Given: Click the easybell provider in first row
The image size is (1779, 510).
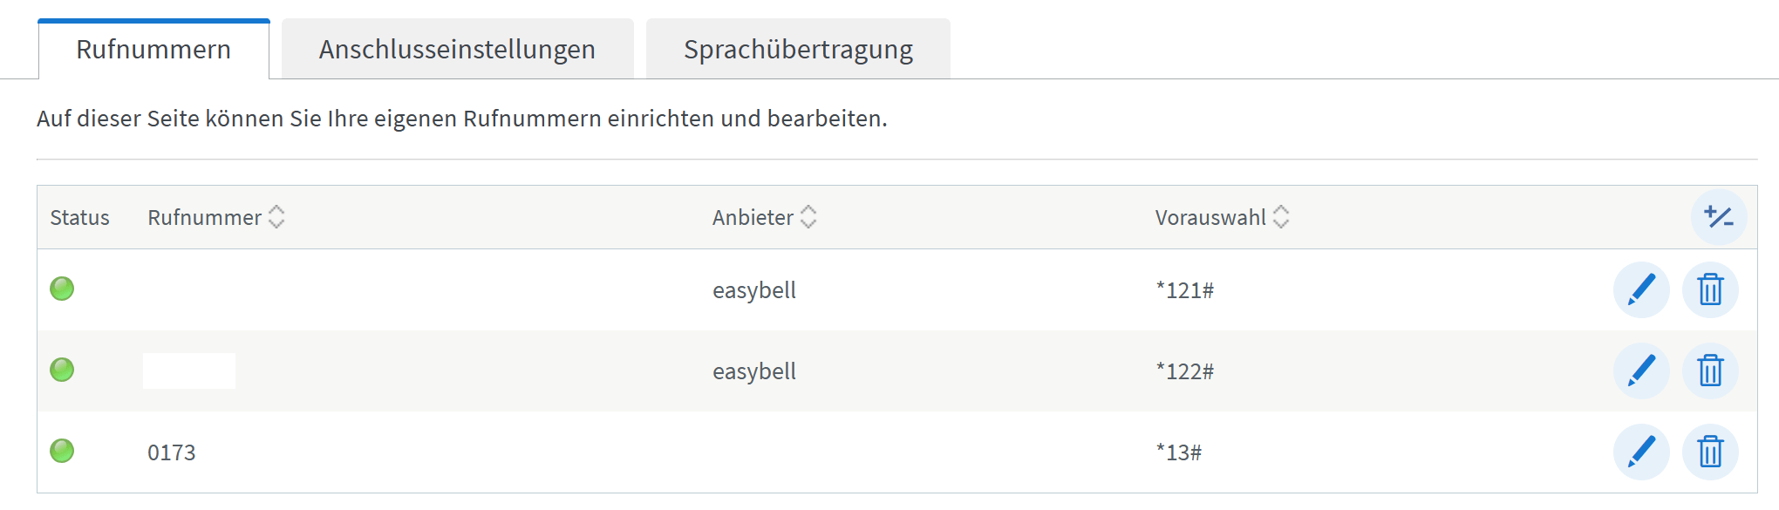Looking at the screenshot, I should coord(754,290).
